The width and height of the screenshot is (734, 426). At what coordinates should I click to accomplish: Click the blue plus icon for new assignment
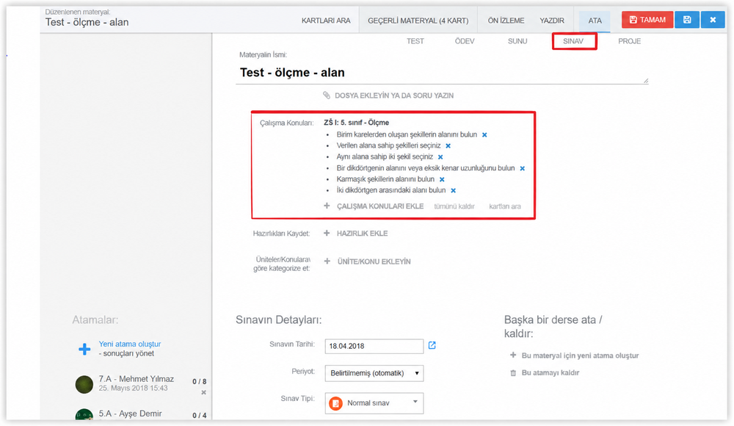click(84, 349)
